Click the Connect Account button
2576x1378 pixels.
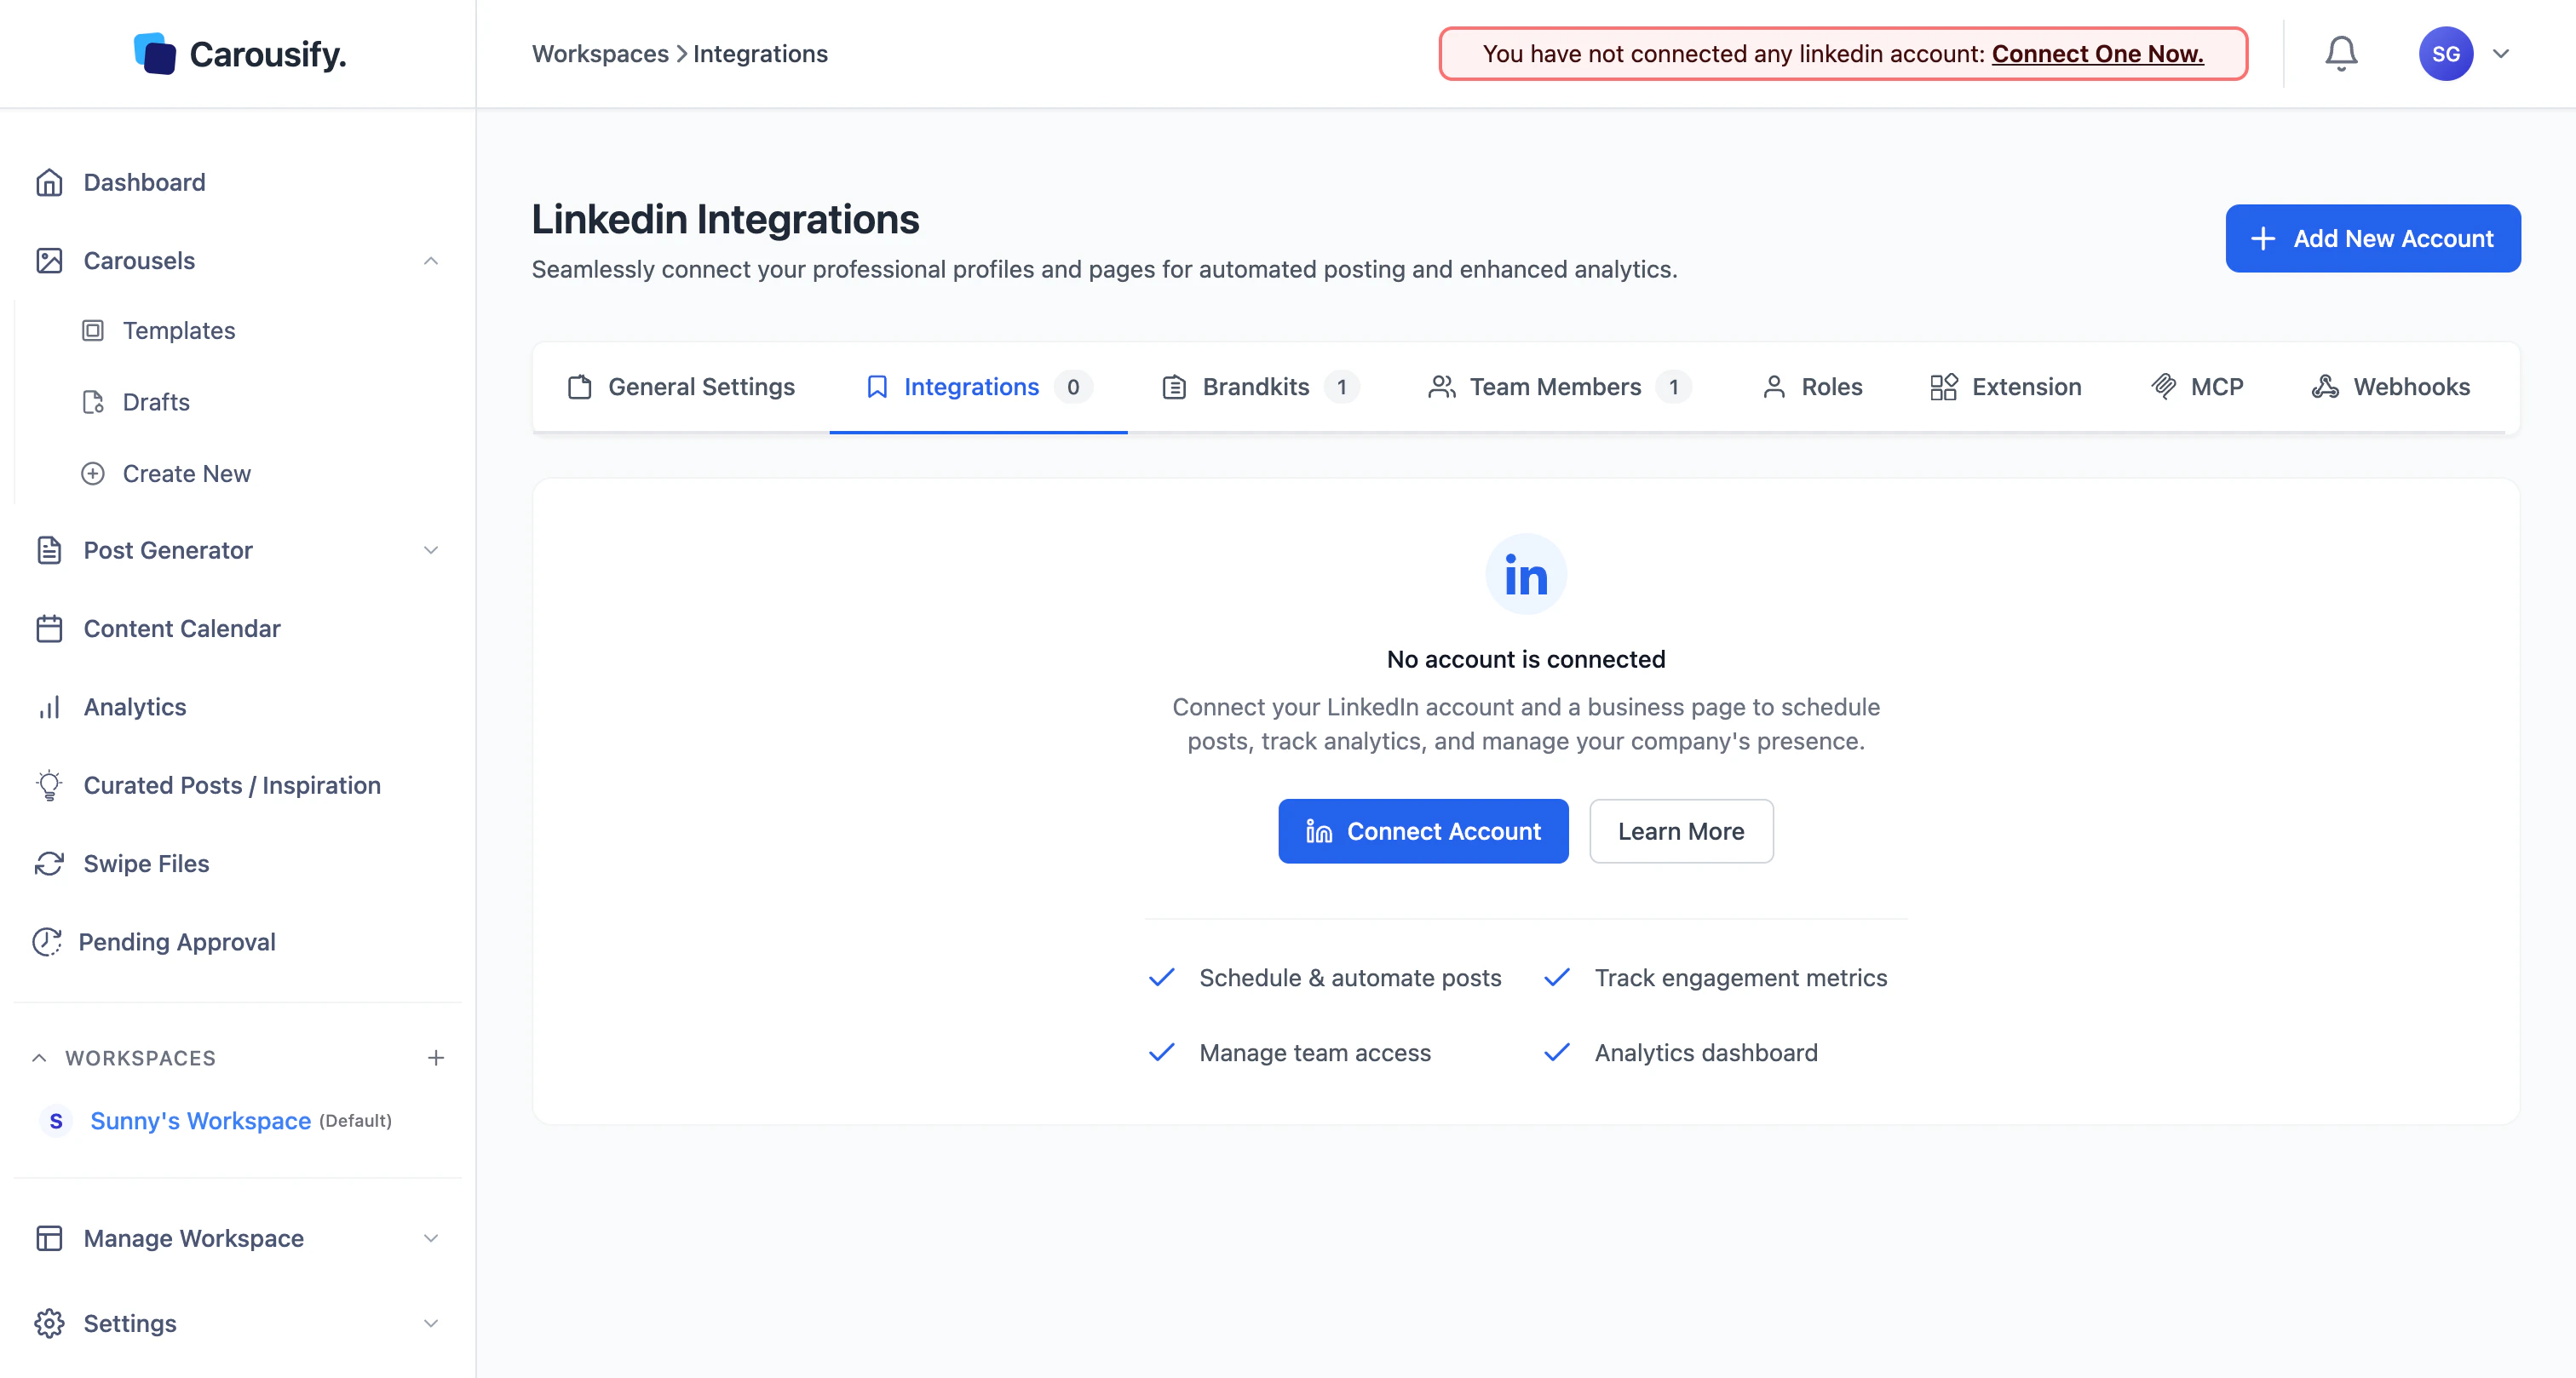pyautogui.click(x=1423, y=831)
